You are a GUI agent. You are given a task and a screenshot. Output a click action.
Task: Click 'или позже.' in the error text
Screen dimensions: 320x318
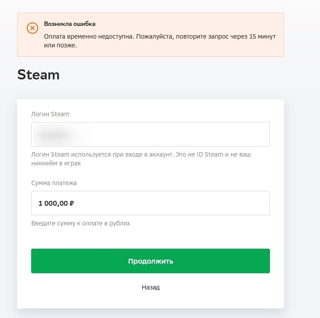61,45
